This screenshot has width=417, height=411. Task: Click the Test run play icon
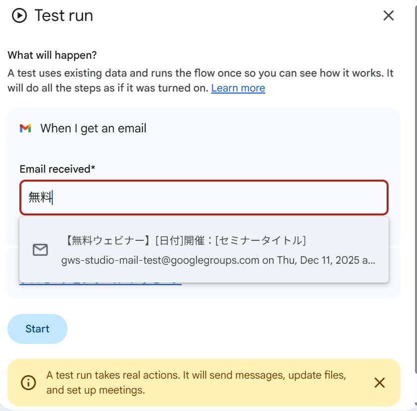tap(19, 15)
